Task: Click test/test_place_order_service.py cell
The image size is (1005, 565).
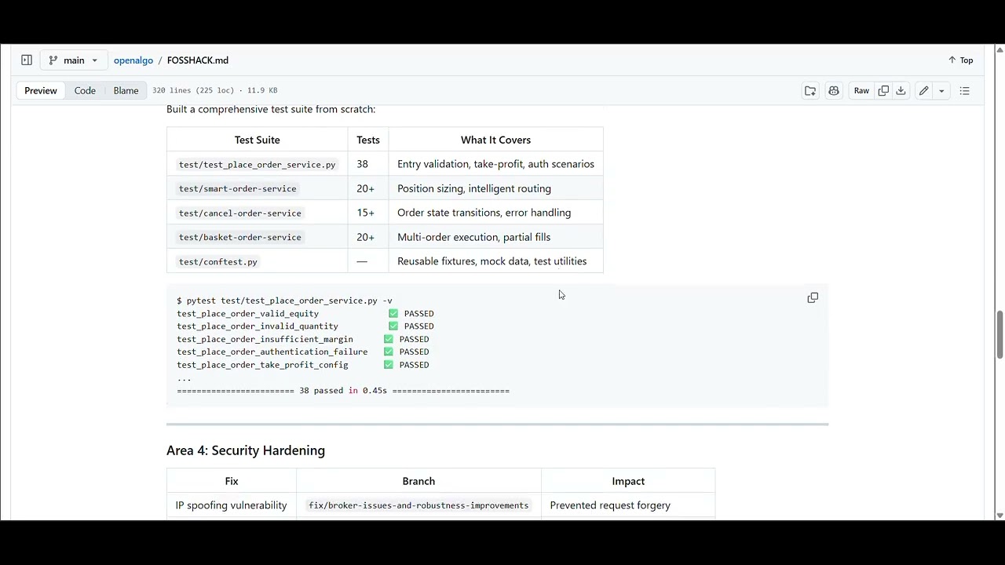Action: [257, 164]
